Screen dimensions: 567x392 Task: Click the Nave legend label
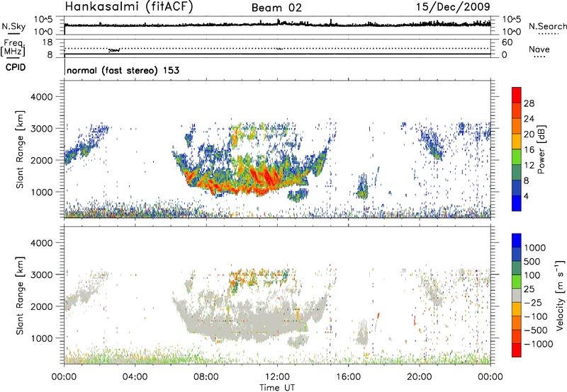click(x=539, y=49)
